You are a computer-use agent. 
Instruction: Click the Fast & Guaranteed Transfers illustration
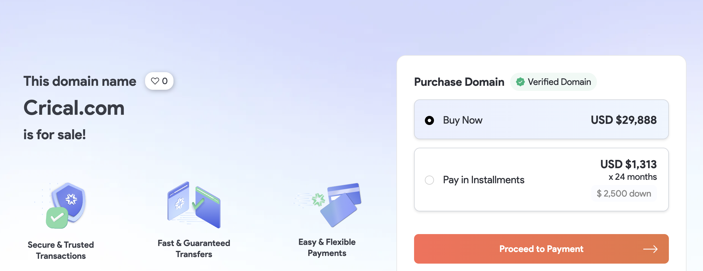(194, 205)
